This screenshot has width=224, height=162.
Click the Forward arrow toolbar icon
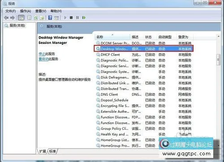(x=13, y=18)
